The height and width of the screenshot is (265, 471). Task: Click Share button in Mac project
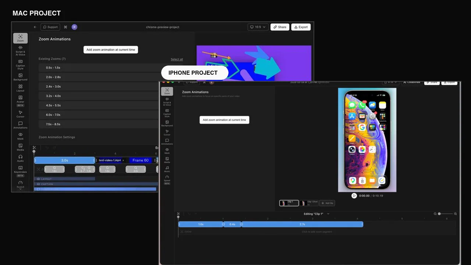280,27
